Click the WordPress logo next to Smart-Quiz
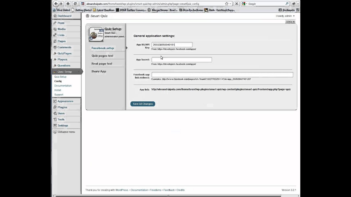The width and height of the screenshot is (351, 197). pos(87,16)
